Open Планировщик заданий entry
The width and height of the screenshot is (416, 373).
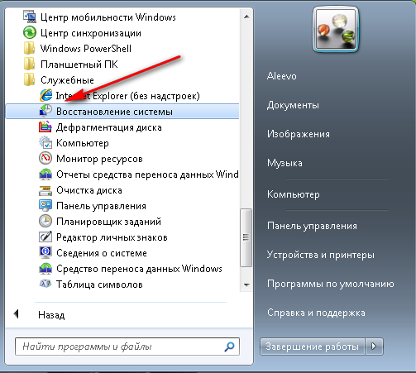point(108,222)
